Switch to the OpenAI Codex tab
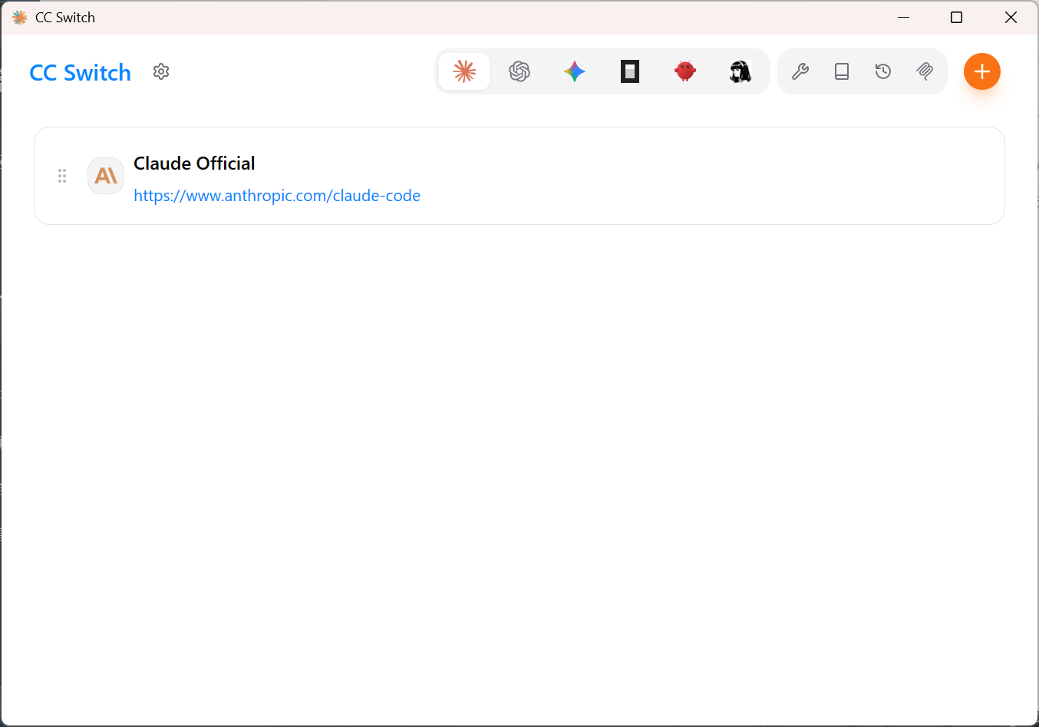The width and height of the screenshot is (1039, 727). click(x=519, y=71)
